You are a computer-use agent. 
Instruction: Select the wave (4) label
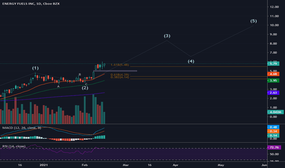click(191, 61)
